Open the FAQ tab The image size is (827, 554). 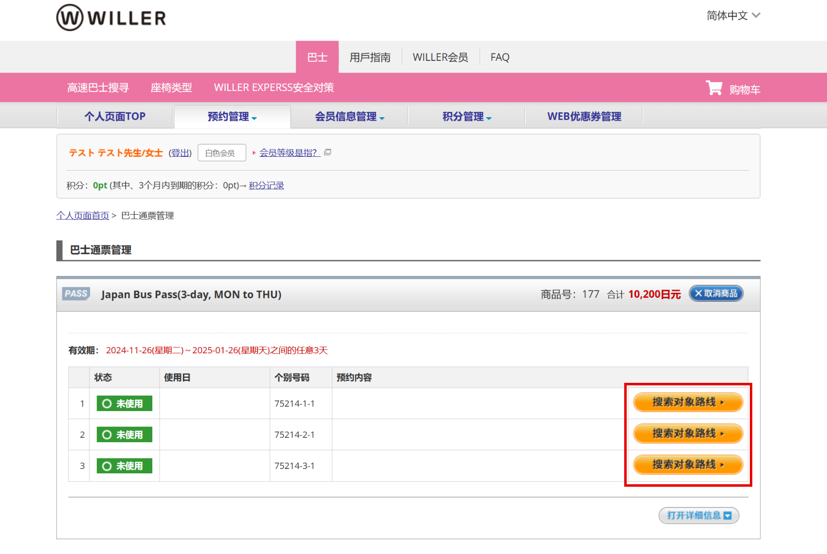pos(500,57)
